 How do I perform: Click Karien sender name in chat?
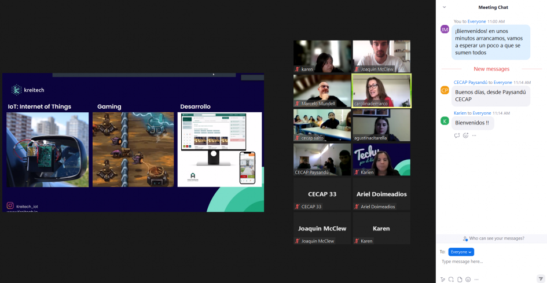(460, 113)
